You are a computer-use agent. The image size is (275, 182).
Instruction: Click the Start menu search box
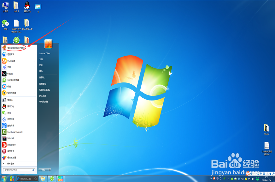point(19,170)
